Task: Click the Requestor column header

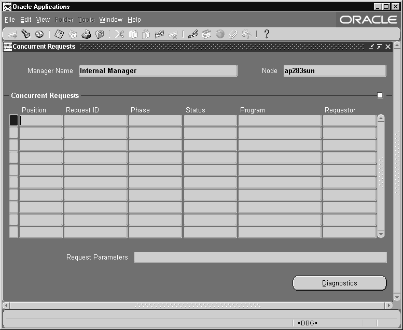Action: click(340, 110)
